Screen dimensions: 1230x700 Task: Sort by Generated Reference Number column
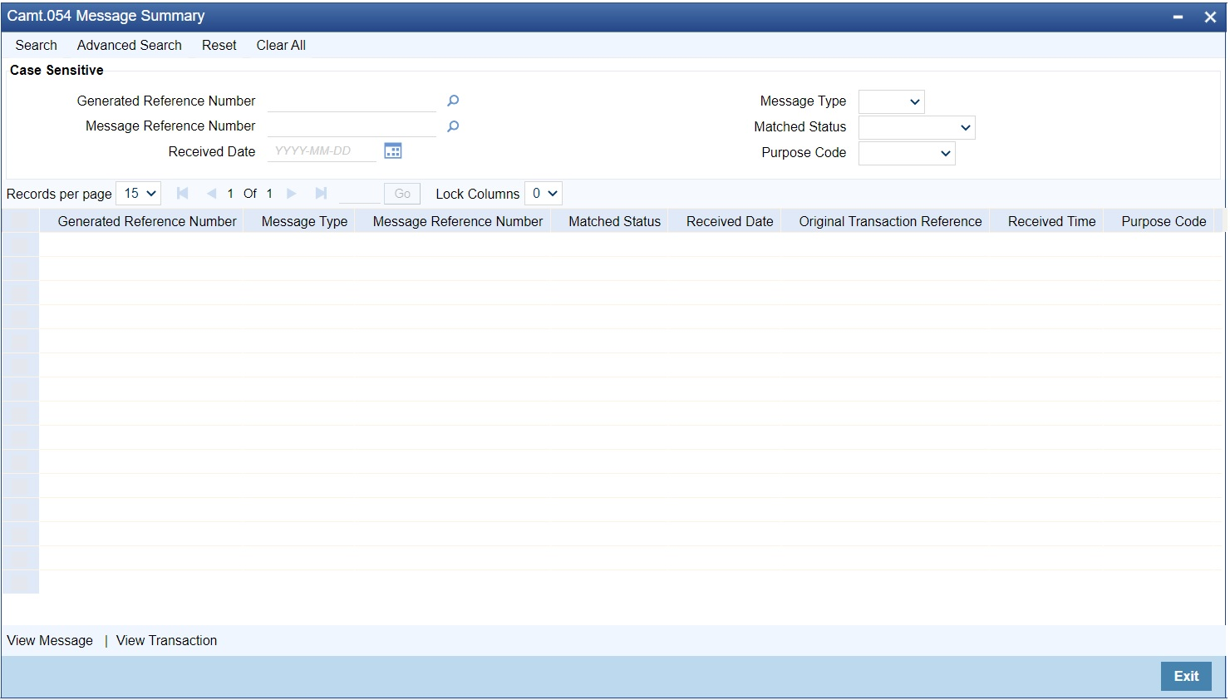147,222
